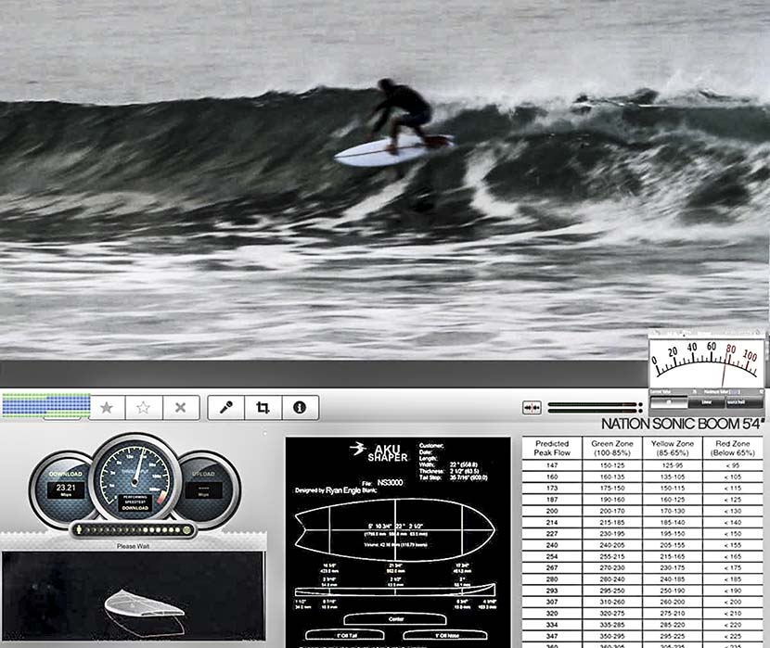Screen dimensions: 770x648
Task: Open the info icon button
Action: click(300, 408)
